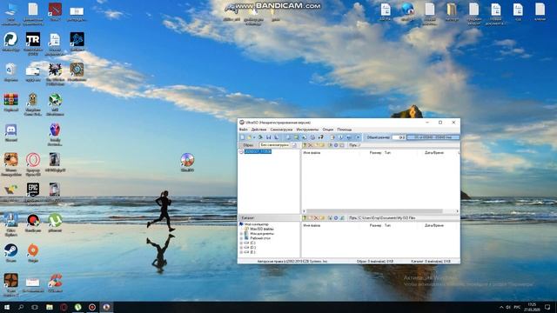Image resolution: width=557 pixels, height=313 pixels.
Task: Open the Опции menu
Action: [x=328, y=130]
